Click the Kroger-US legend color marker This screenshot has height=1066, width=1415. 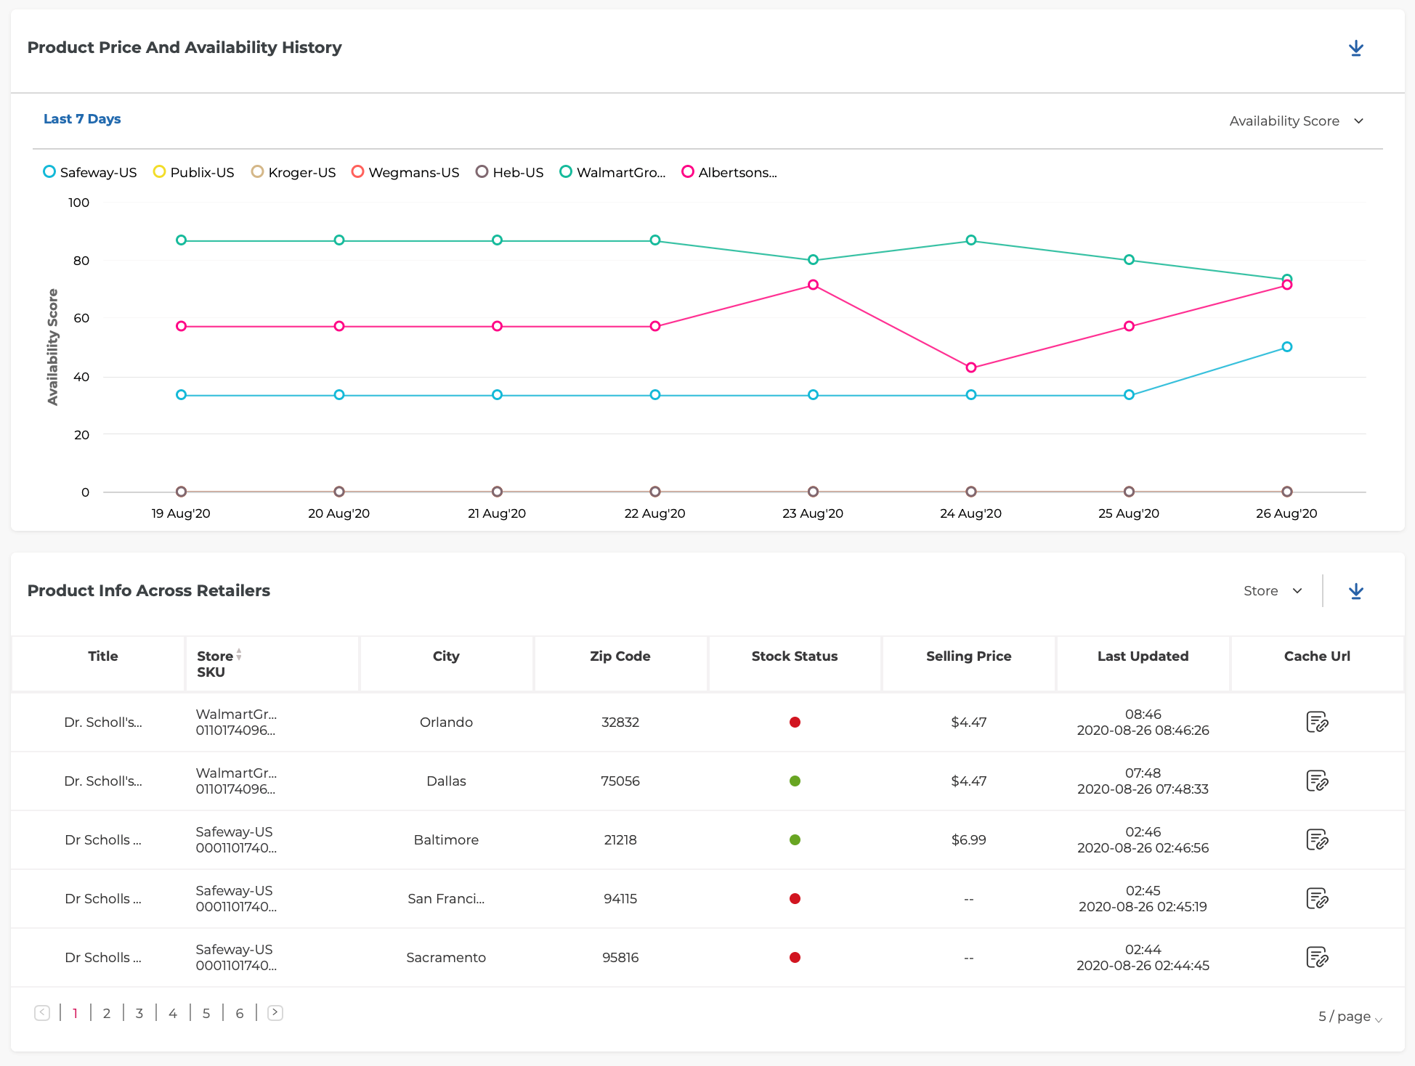257,172
